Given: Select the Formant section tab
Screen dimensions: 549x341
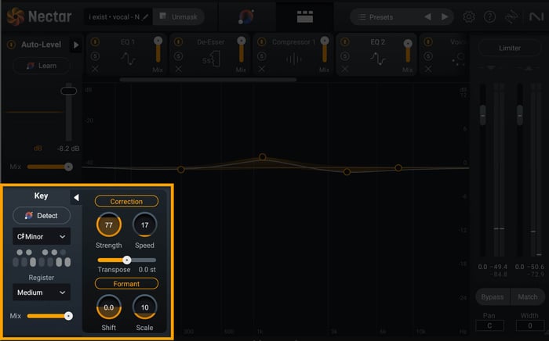Looking at the screenshot, I should pyautogui.click(x=126, y=284).
